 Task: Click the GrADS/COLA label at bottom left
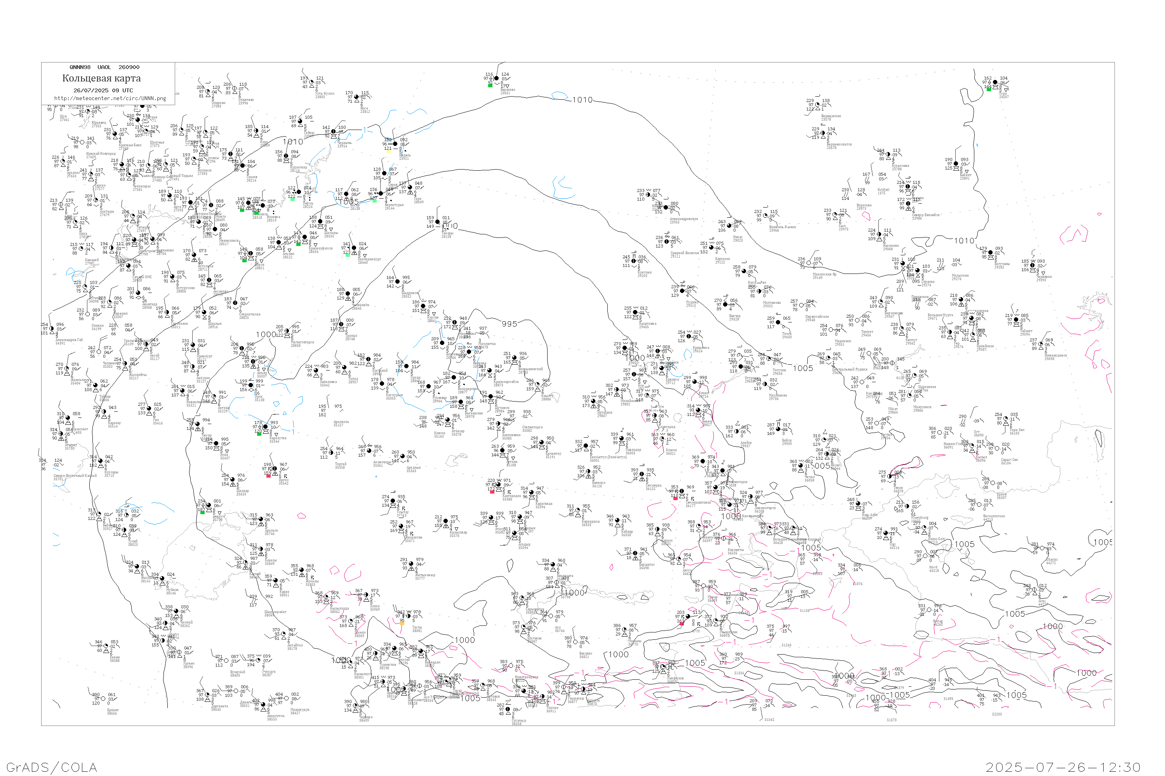[52, 767]
